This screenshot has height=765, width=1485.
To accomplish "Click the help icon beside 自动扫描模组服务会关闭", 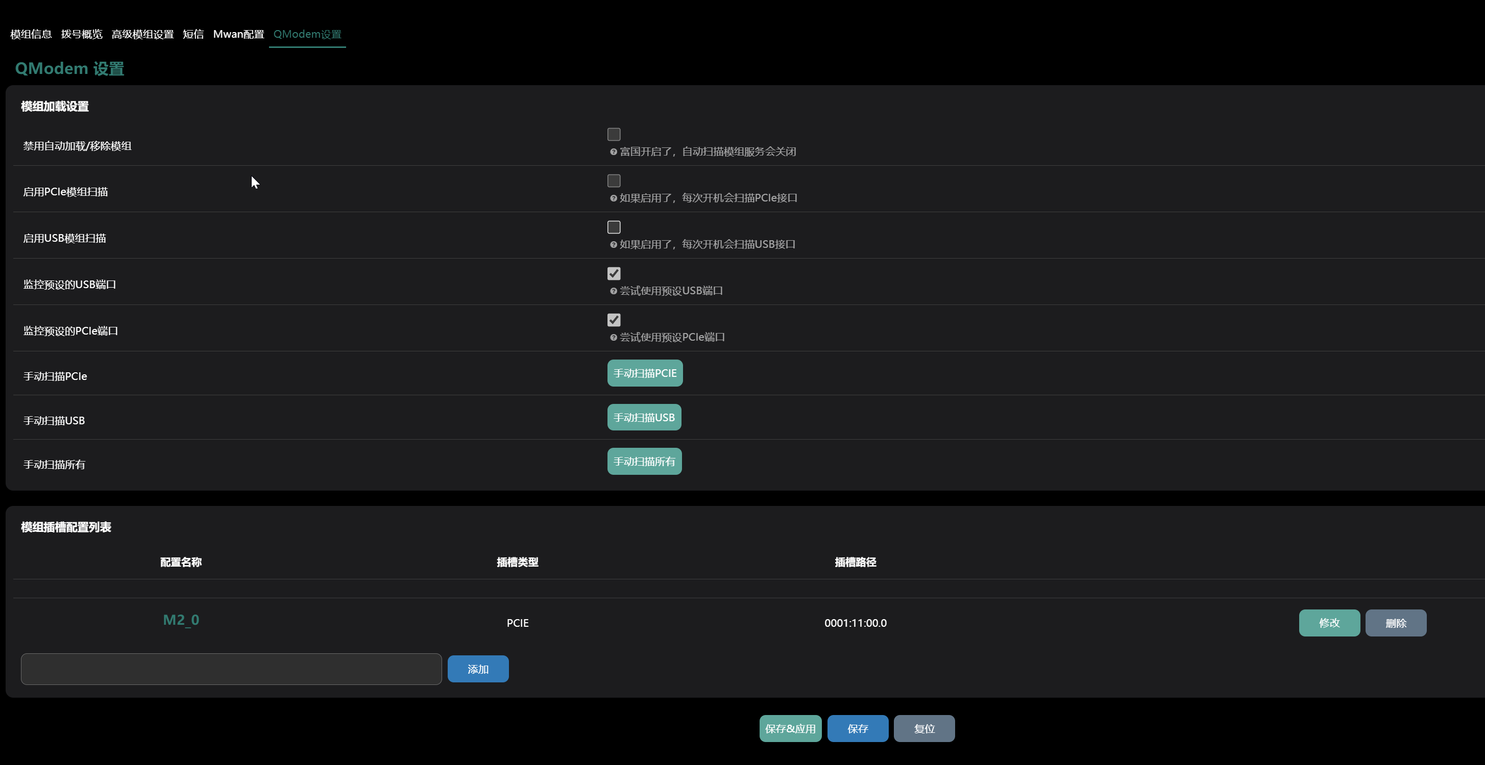I will click(614, 152).
